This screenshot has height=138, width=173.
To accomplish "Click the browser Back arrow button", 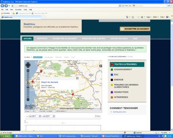I will pos(2,6).
